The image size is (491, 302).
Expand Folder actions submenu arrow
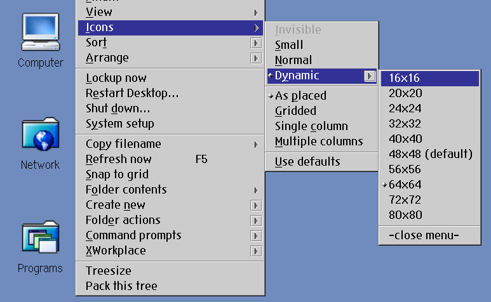click(256, 220)
